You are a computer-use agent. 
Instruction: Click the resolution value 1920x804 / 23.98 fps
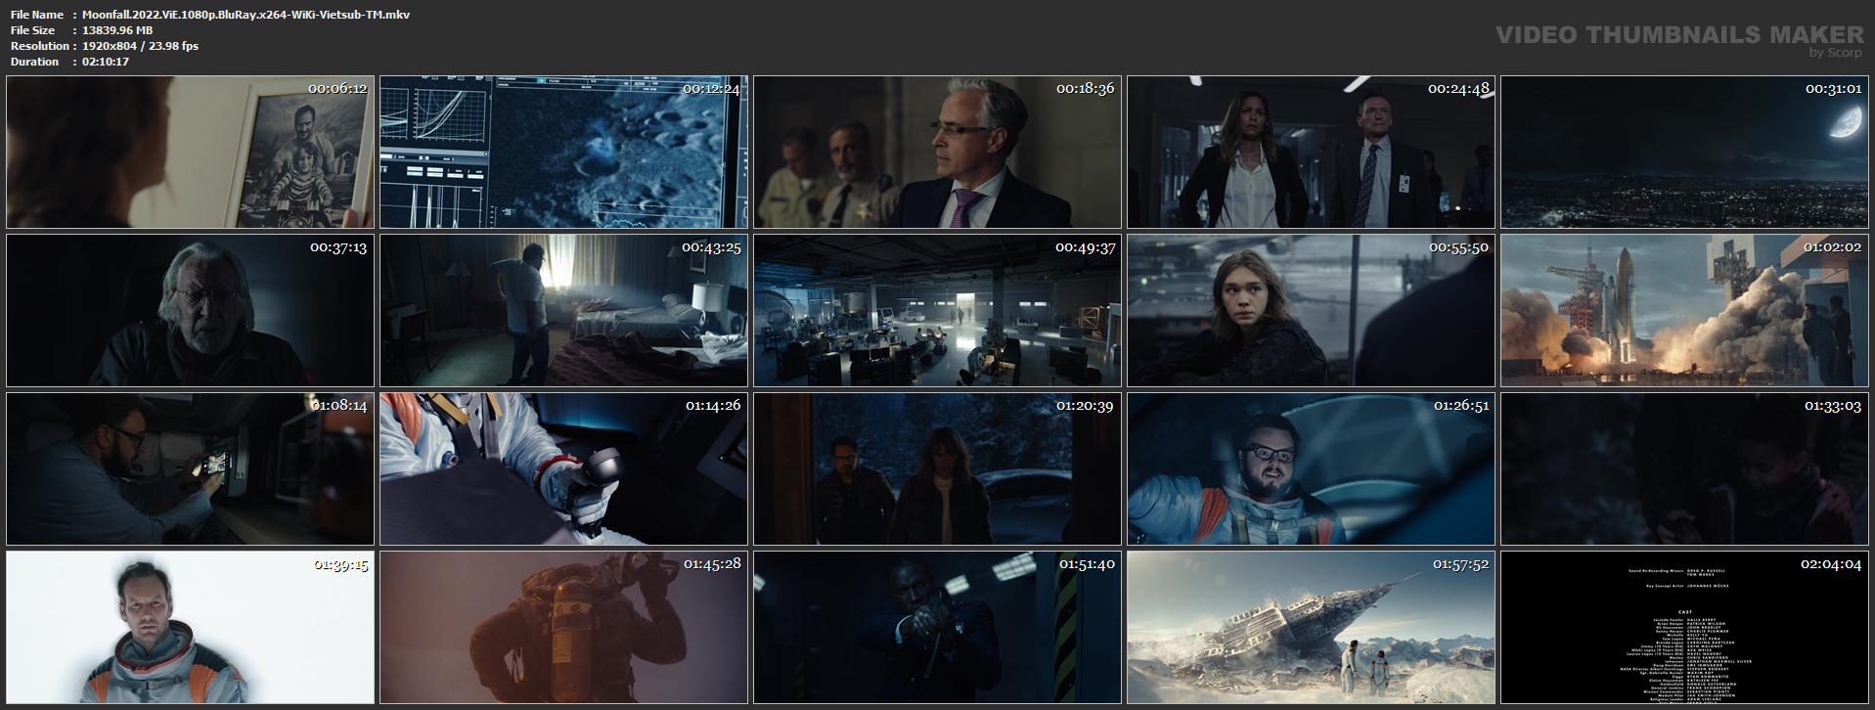140,46
